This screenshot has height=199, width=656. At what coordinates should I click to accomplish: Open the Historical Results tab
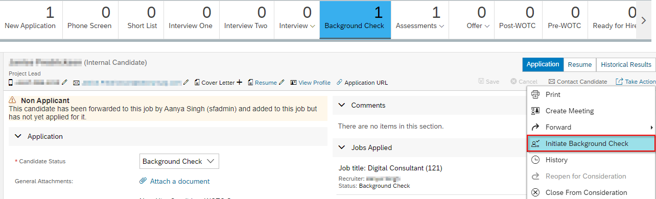pos(626,64)
